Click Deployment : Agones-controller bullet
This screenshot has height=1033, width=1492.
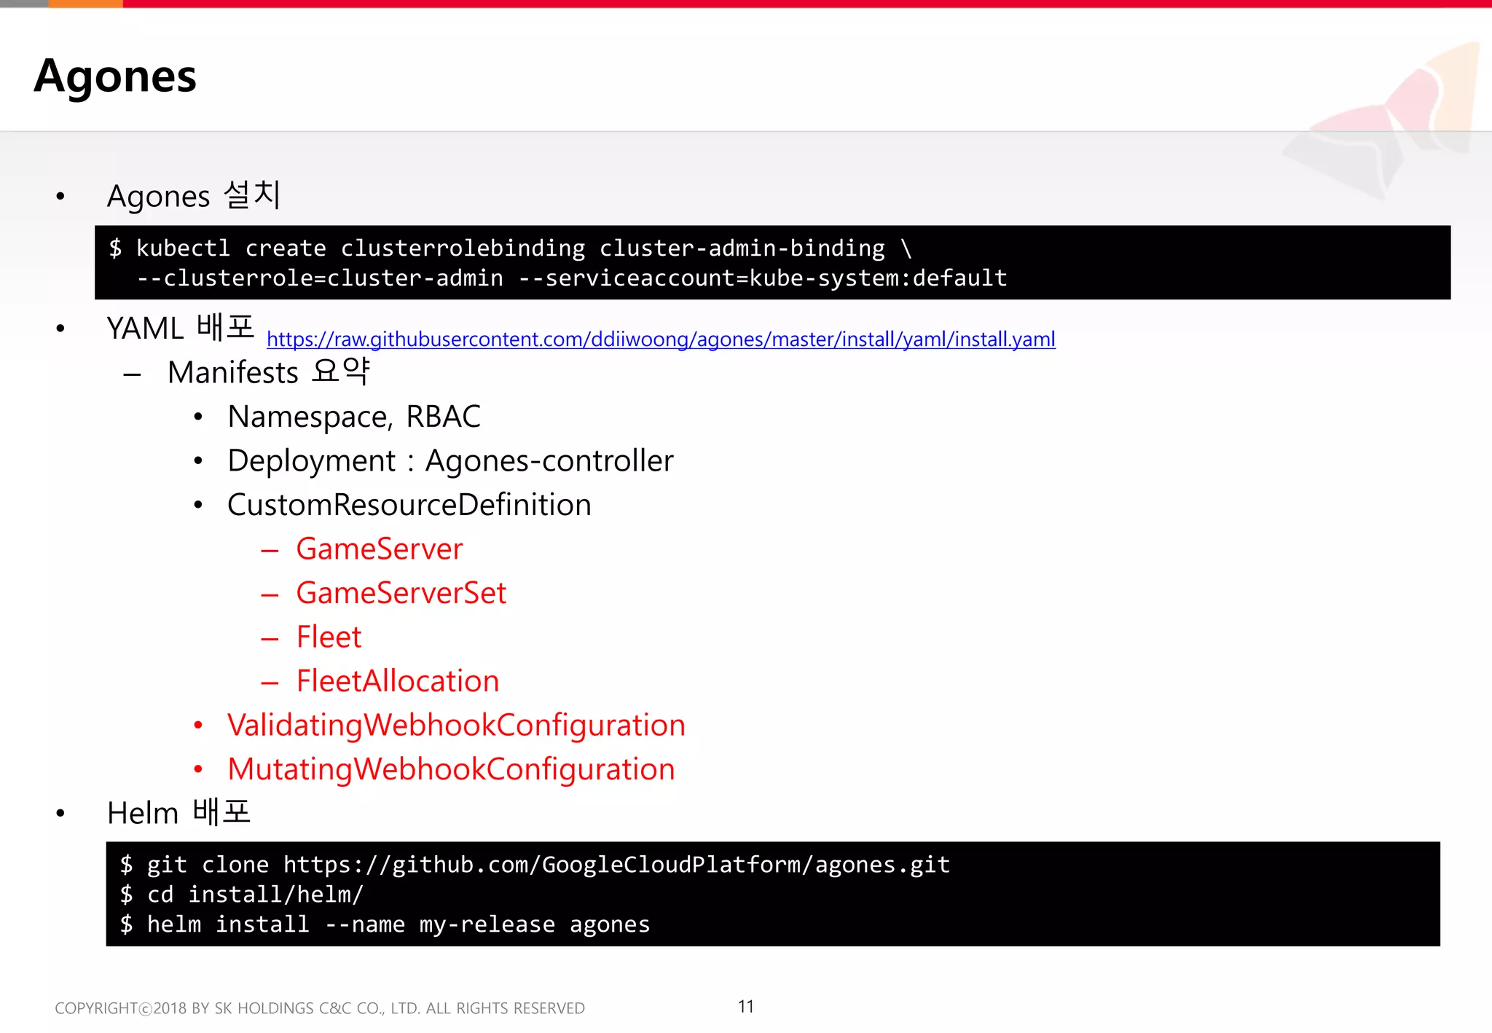coord(450,461)
